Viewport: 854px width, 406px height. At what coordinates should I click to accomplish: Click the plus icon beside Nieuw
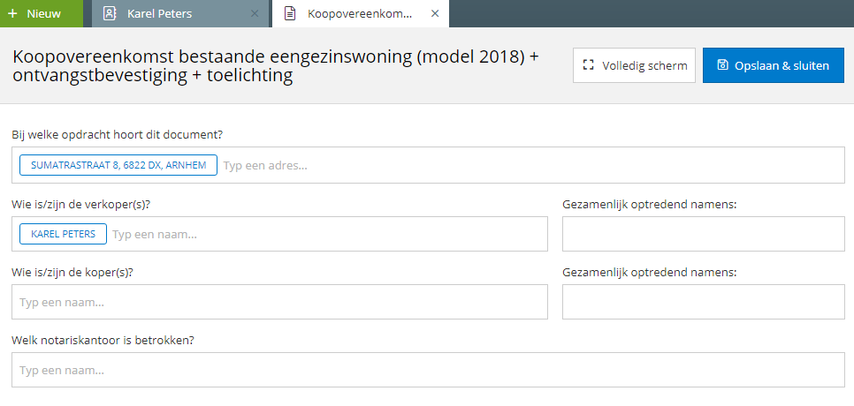click(x=13, y=13)
